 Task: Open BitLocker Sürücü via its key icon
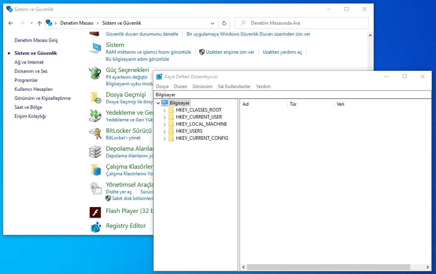(95, 133)
